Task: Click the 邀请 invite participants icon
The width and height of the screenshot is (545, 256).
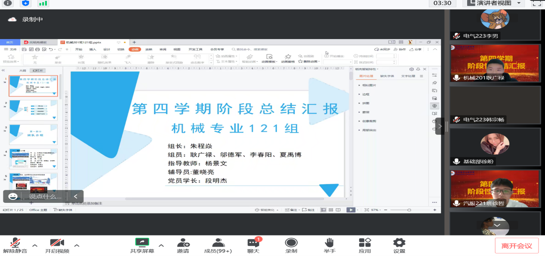Action: 183,243
